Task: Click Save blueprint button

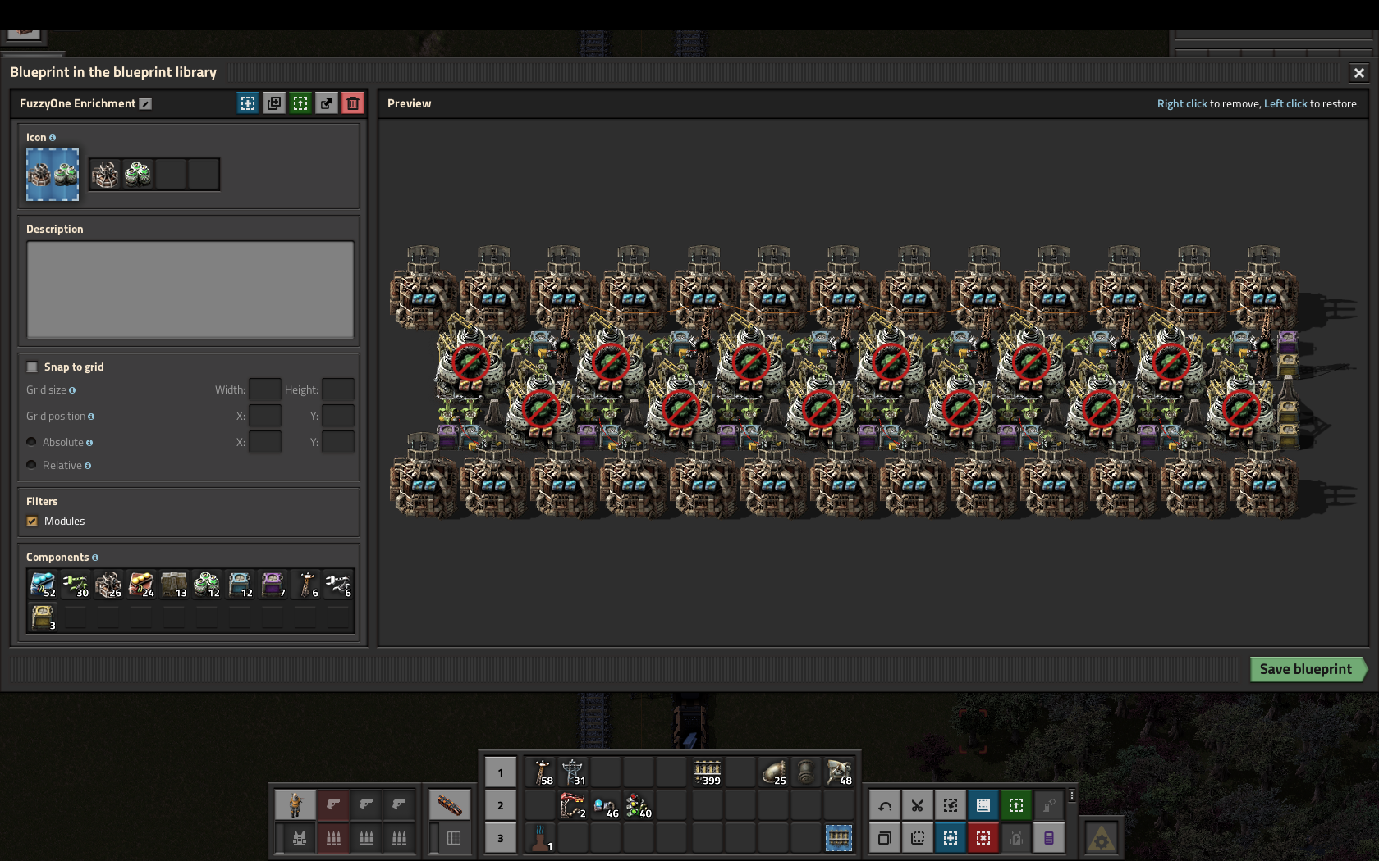Action: pyautogui.click(x=1307, y=669)
